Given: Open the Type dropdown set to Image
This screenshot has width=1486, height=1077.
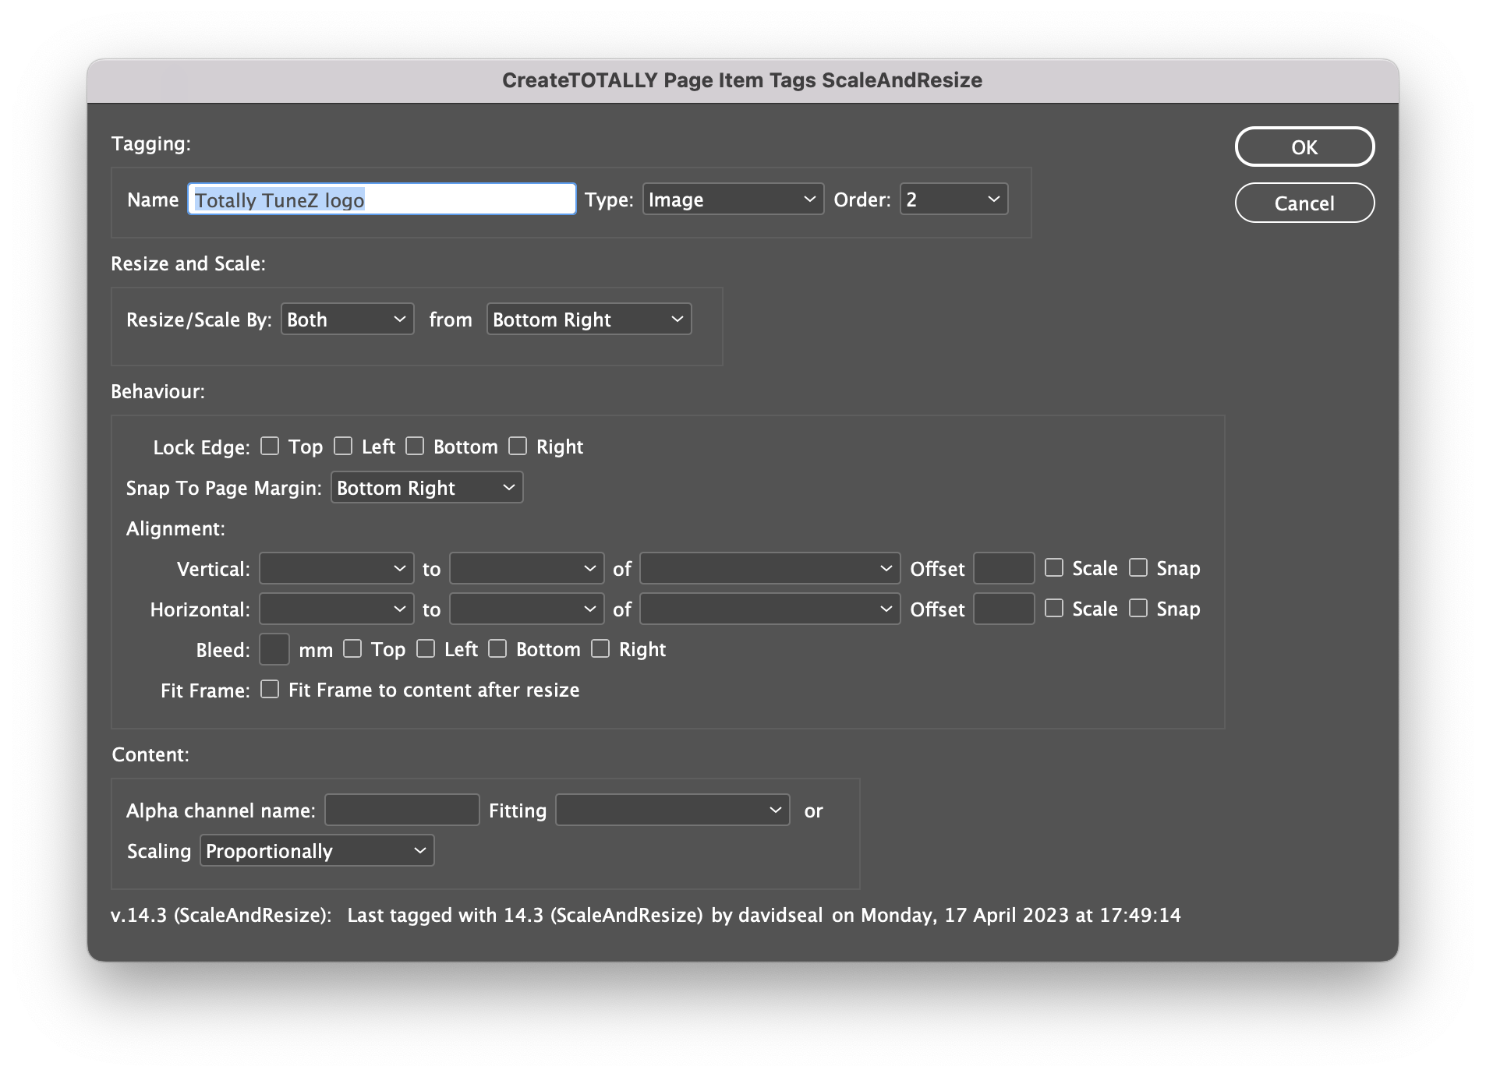Looking at the screenshot, I should (x=733, y=200).
